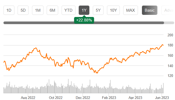Select the active 1Y range
175x100 pixels.
point(84,10)
